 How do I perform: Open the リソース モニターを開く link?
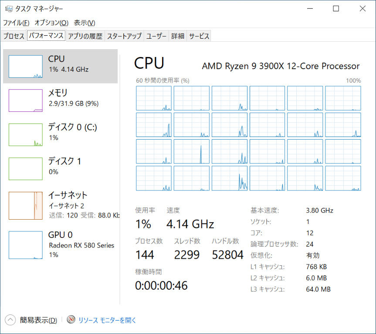[107, 320]
